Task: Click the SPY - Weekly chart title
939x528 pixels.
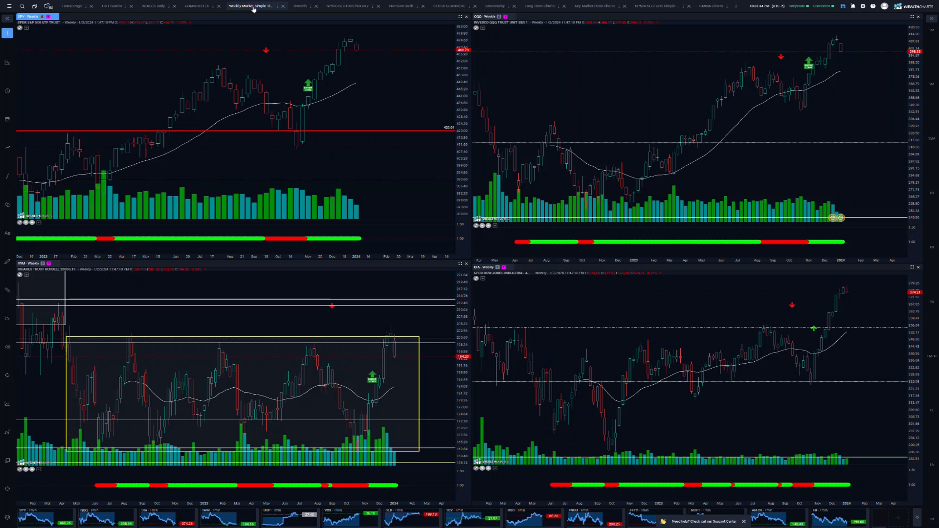Action: [28, 17]
